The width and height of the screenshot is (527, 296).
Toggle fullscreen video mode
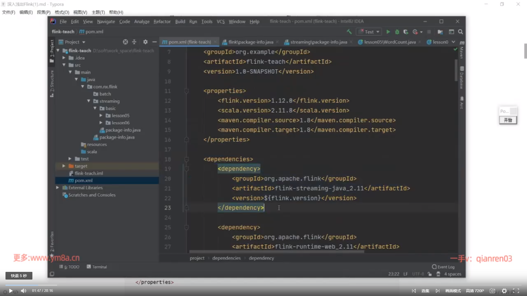(516, 291)
